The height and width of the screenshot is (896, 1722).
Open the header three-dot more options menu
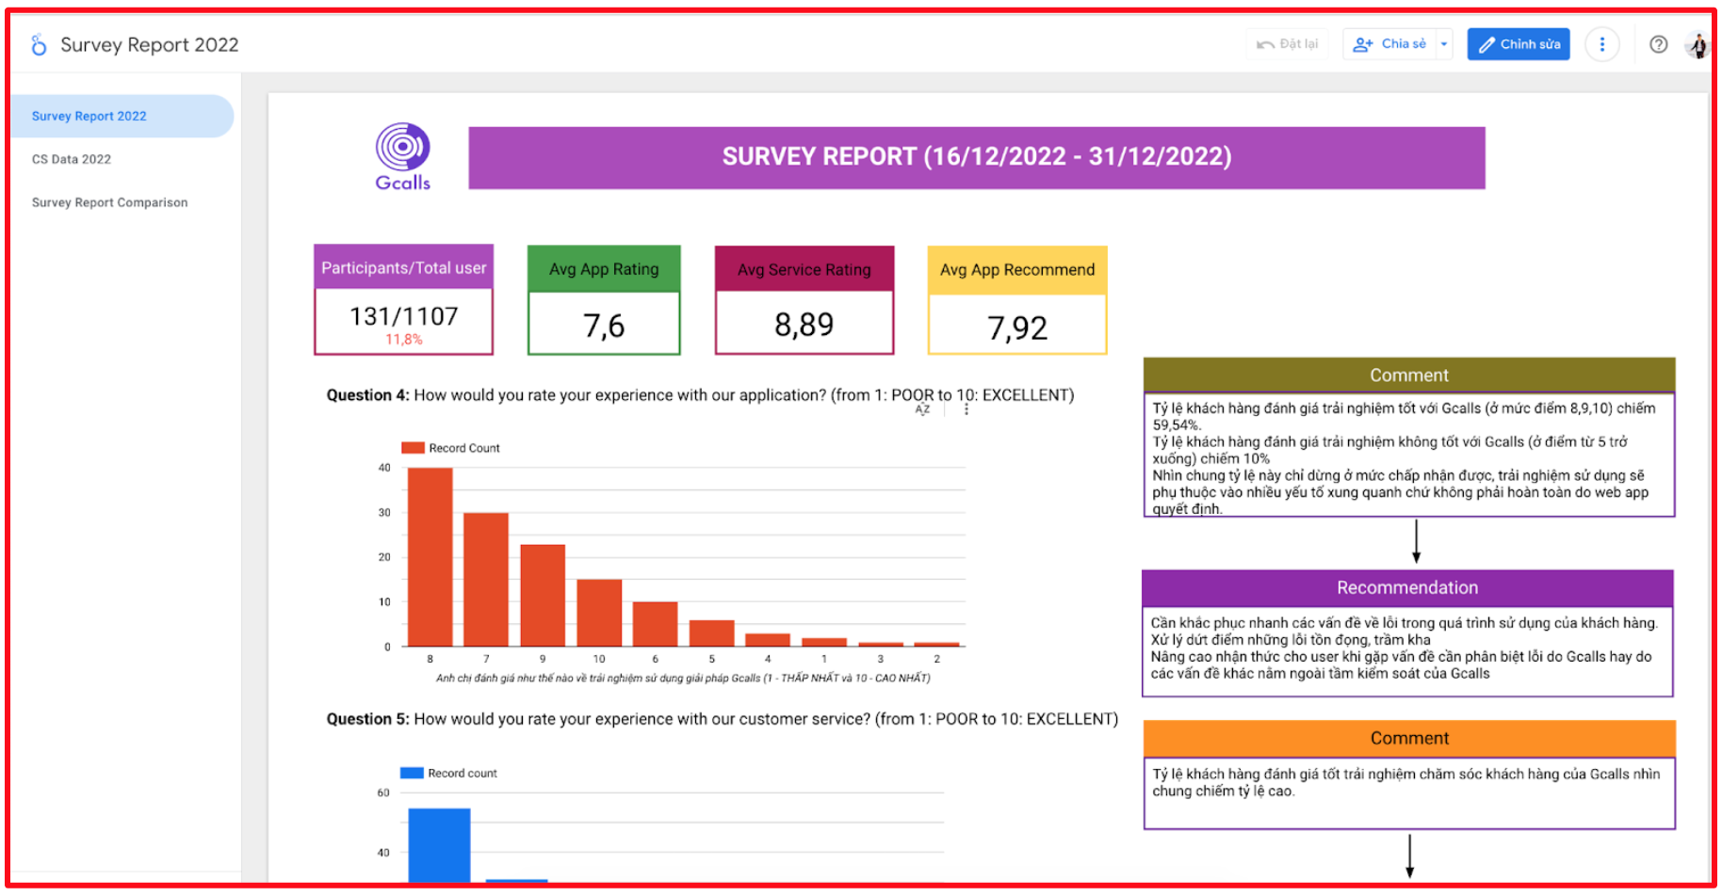click(1601, 44)
